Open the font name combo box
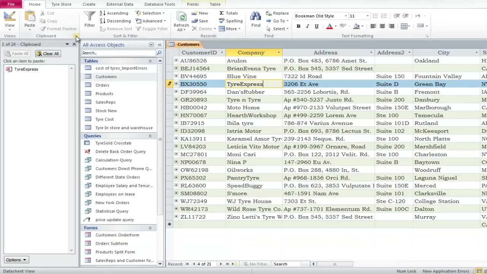The image size is (487, 274). click(x=321, y=16)
